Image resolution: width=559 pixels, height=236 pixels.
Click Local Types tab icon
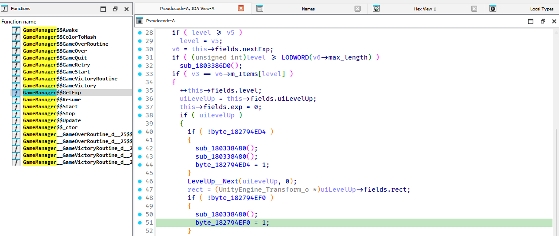[x=493, y=8]
